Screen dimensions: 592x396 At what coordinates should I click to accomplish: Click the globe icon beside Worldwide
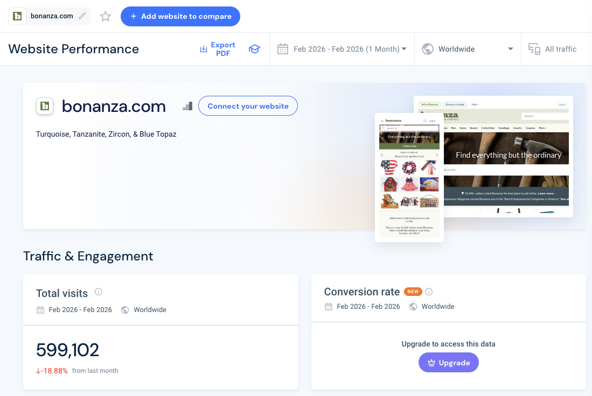427,48
